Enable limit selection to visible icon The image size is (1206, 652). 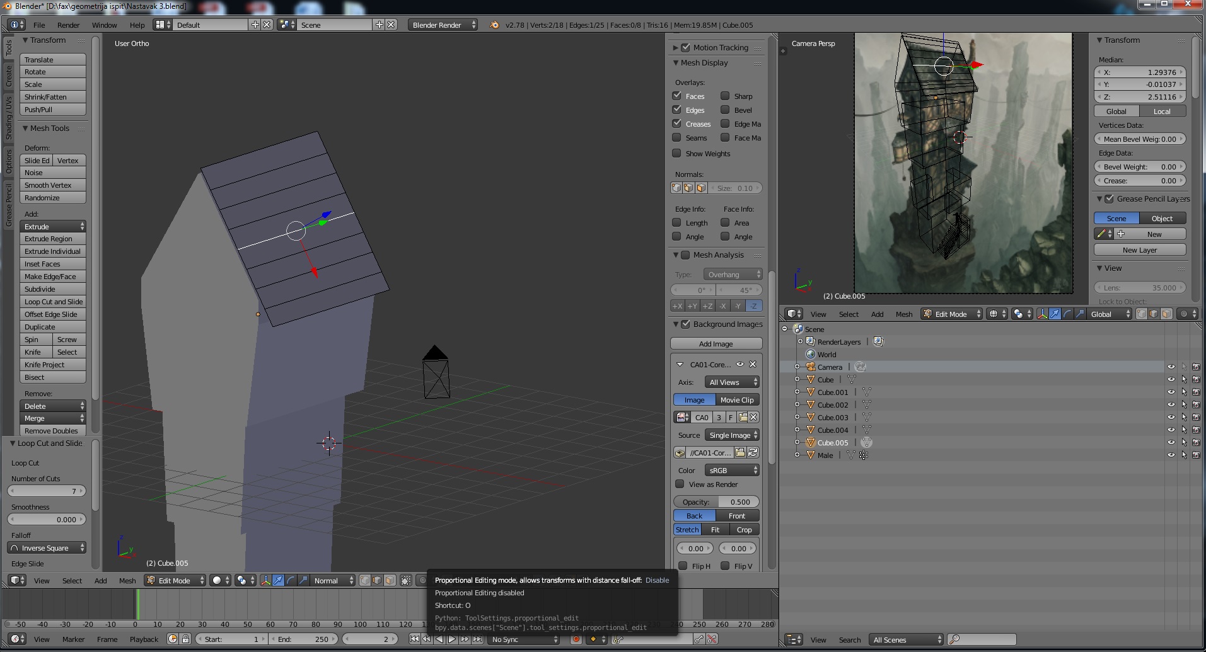406,580
